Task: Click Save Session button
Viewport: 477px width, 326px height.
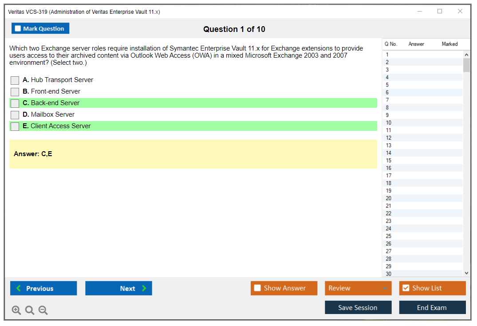Action: (358, 307)
